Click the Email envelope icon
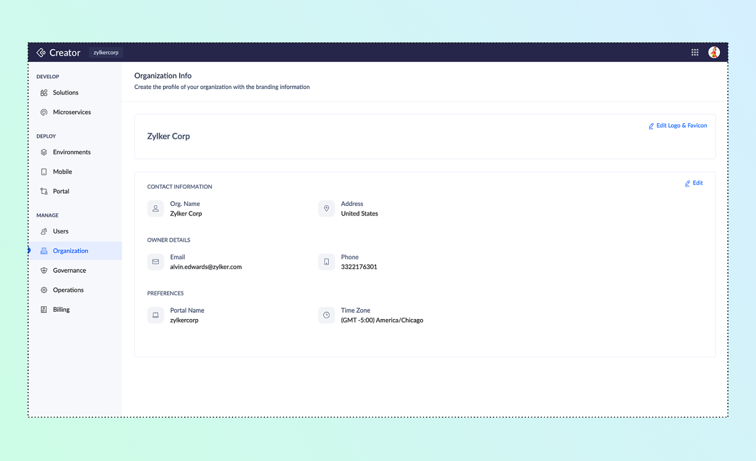 click(156, 262)
